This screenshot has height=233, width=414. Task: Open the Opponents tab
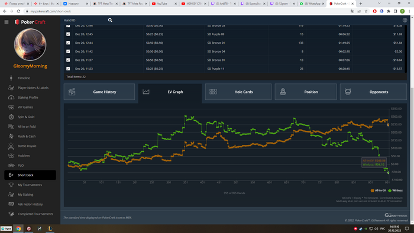tap(373, 92)
